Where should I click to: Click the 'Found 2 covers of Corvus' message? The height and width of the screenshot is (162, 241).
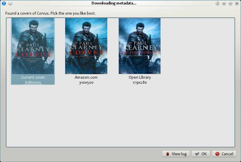tap(50, 13)
